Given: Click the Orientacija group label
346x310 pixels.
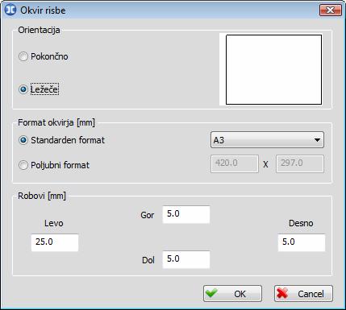Looking at the screenshot, I should click(x=39, y=30).
